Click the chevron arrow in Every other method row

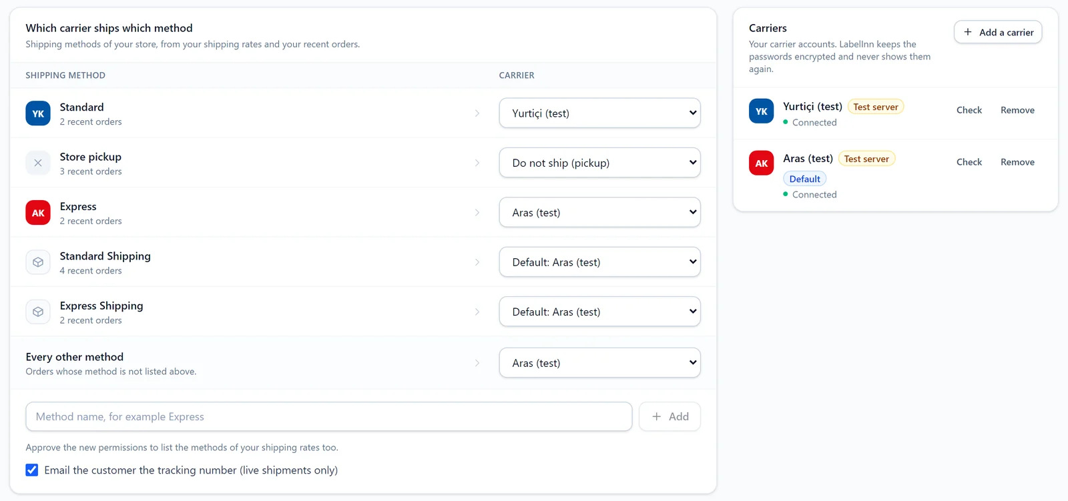477,363
